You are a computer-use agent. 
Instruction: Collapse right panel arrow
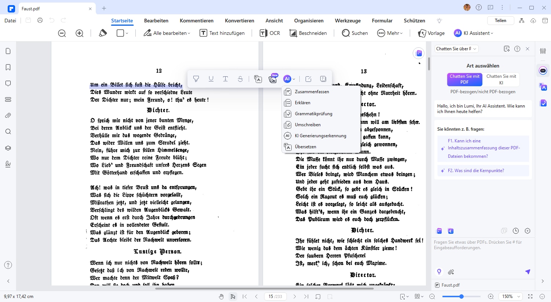click(543, 281)
